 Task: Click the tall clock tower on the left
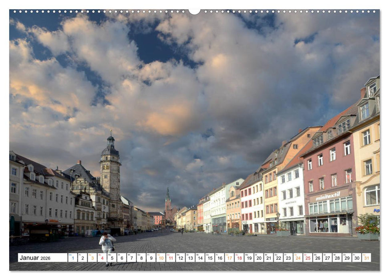pyautogui.click(x=110, y=172)
